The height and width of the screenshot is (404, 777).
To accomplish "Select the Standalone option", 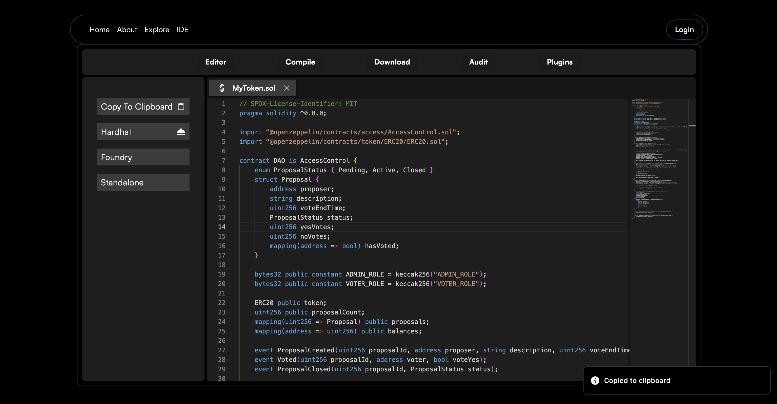I will pyautogui.click(x=143, y=183).
